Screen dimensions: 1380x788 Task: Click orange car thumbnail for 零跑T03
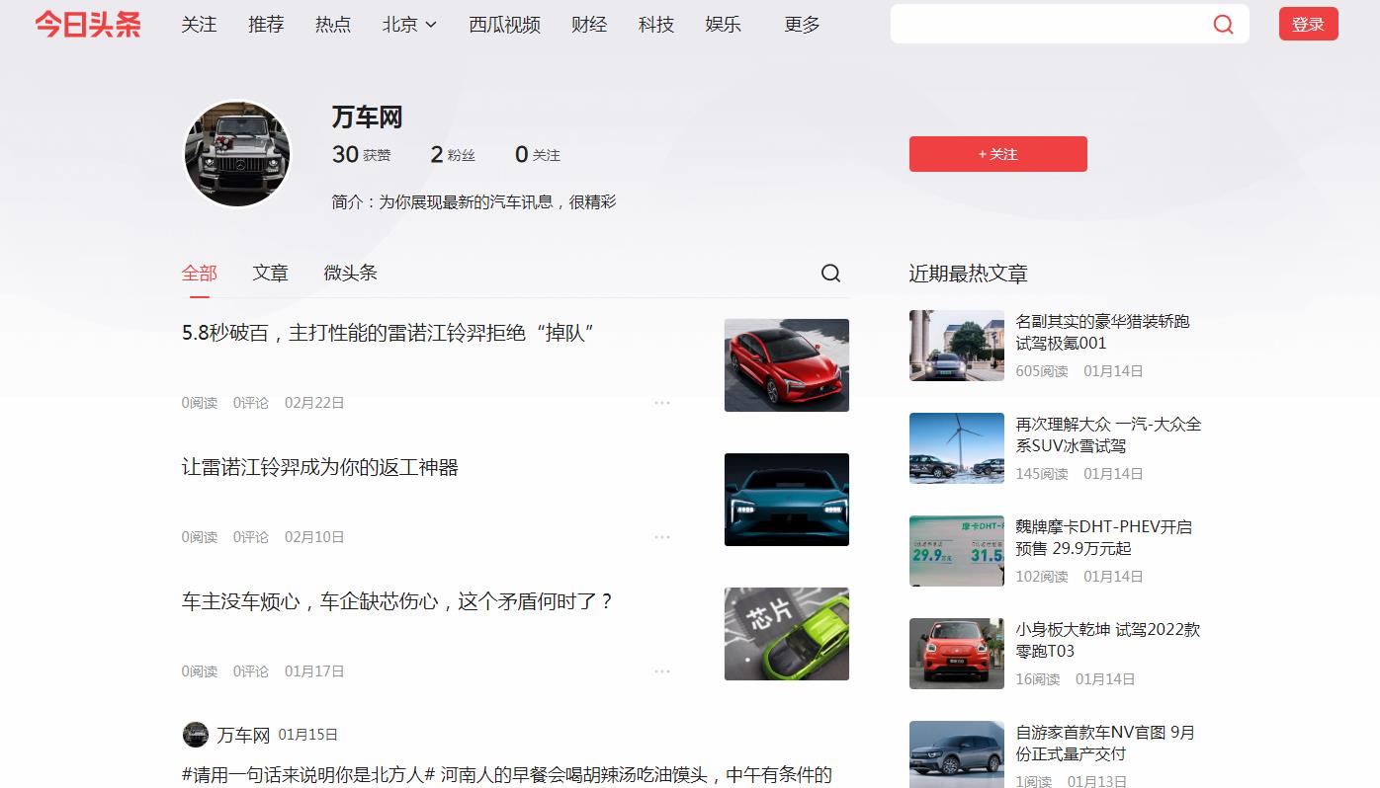(957, 654)
